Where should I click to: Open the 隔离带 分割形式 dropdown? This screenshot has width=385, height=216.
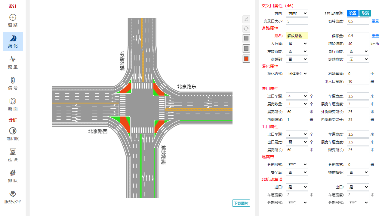tap(297, 164)
